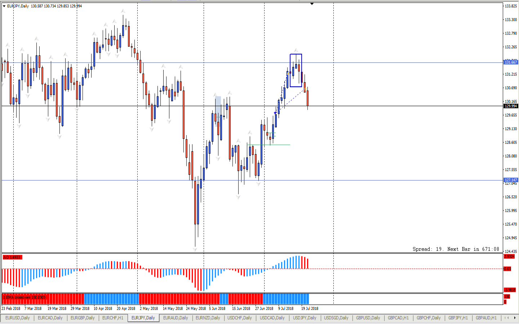Click the 133.825 price scale value
This screenshot has width=519, height=324.
pos(511,6)
